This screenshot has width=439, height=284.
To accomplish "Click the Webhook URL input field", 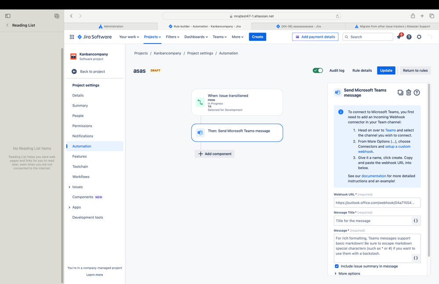I will (x=377, y=203).
